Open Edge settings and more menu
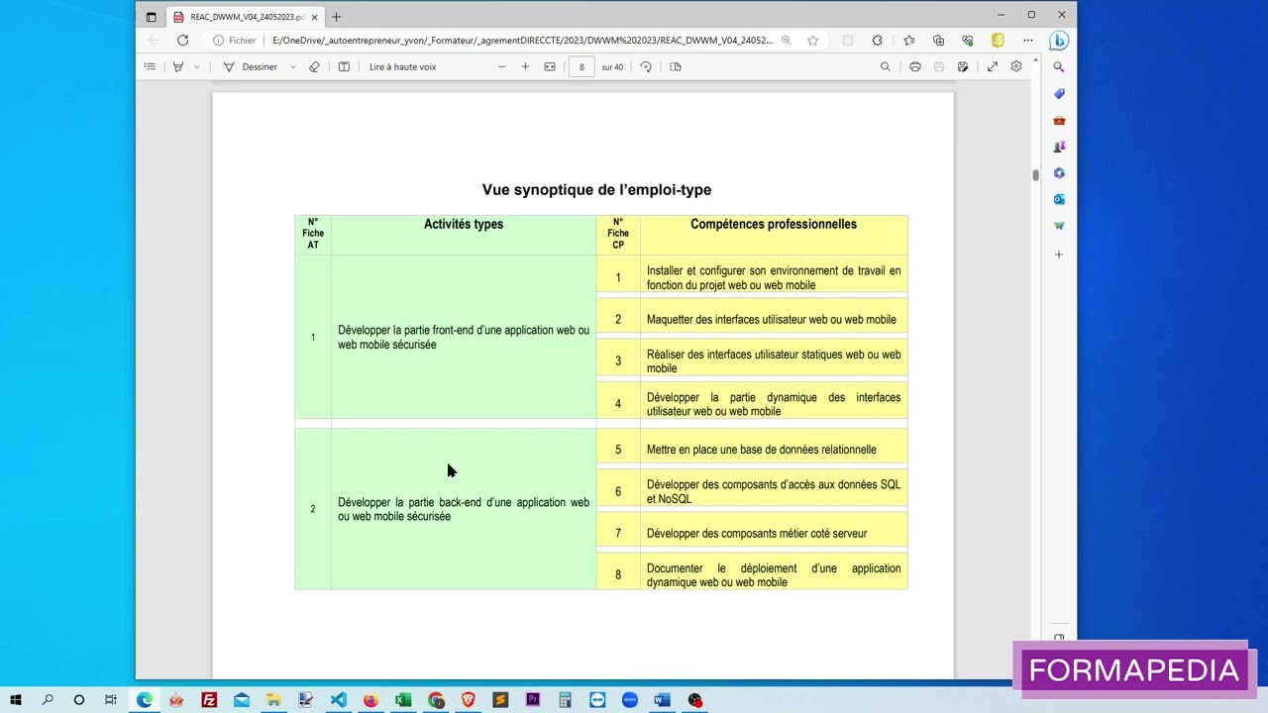1268x713 pixels. [1028, 41]
